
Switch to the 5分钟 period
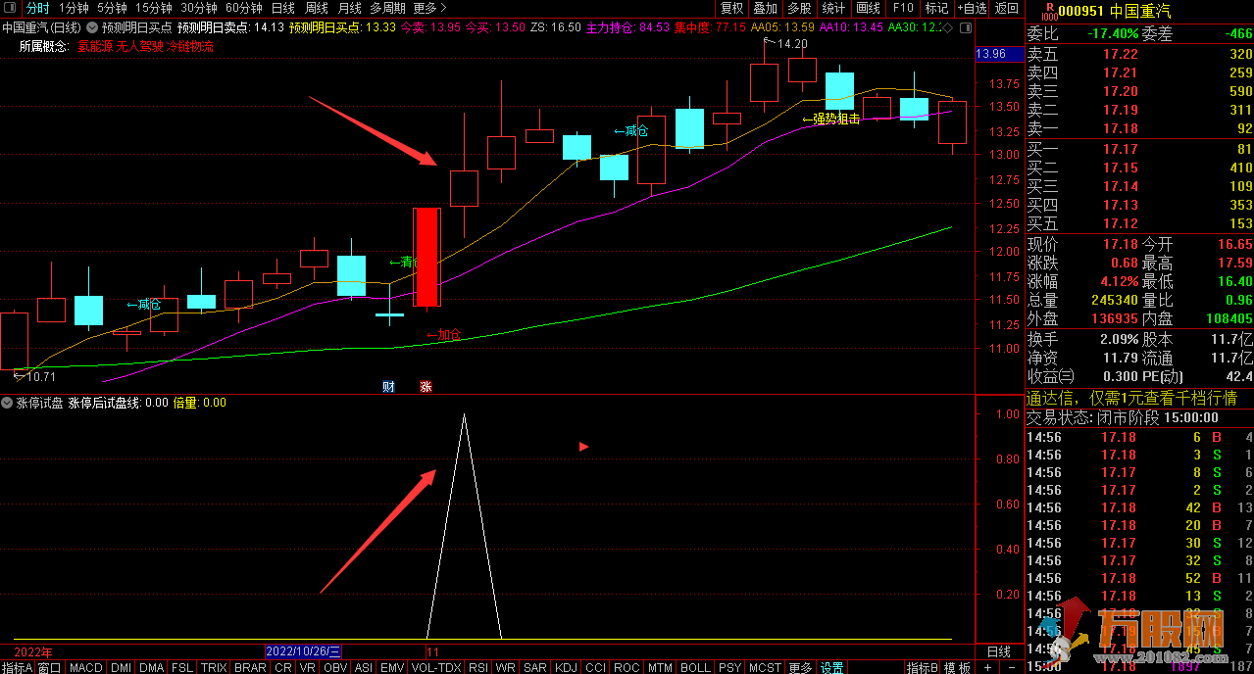coord(112,8)
